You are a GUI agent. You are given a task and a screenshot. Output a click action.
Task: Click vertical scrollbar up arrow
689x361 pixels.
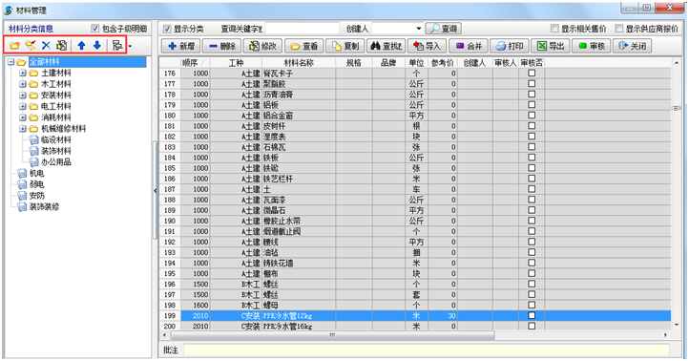[676, 63]
